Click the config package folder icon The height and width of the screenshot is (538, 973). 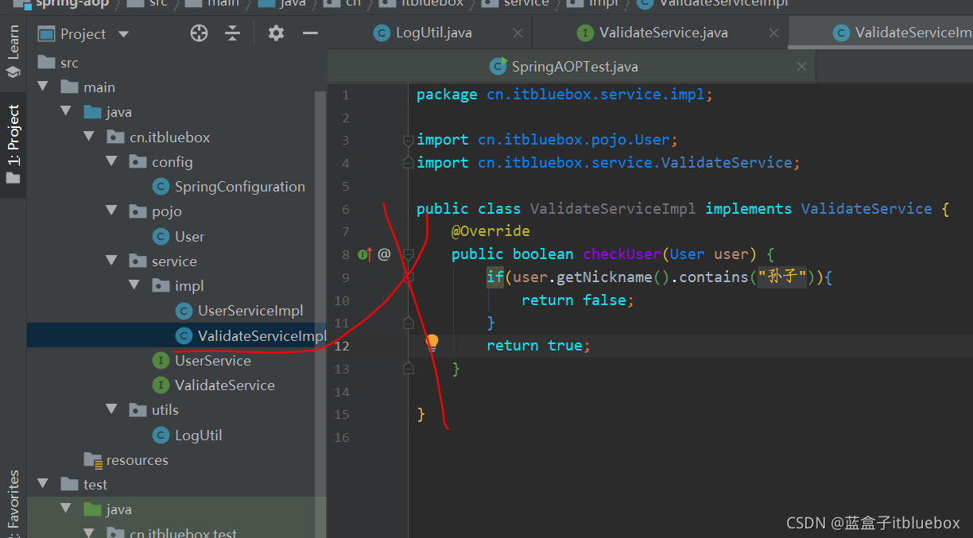click(x=137, y=161)
